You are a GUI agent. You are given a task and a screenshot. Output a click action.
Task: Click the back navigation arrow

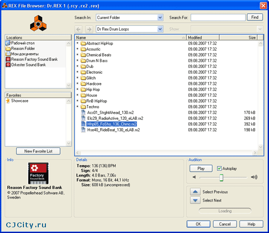78,29
